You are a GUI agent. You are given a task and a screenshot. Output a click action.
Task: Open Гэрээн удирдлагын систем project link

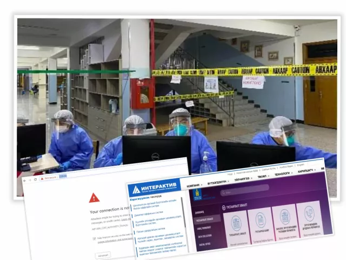(150, 230)
